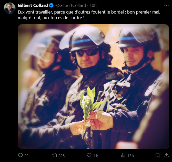This screenshot has height=162, width=172.
Task: Open view analytics bar chart icon
Action: 123,155
